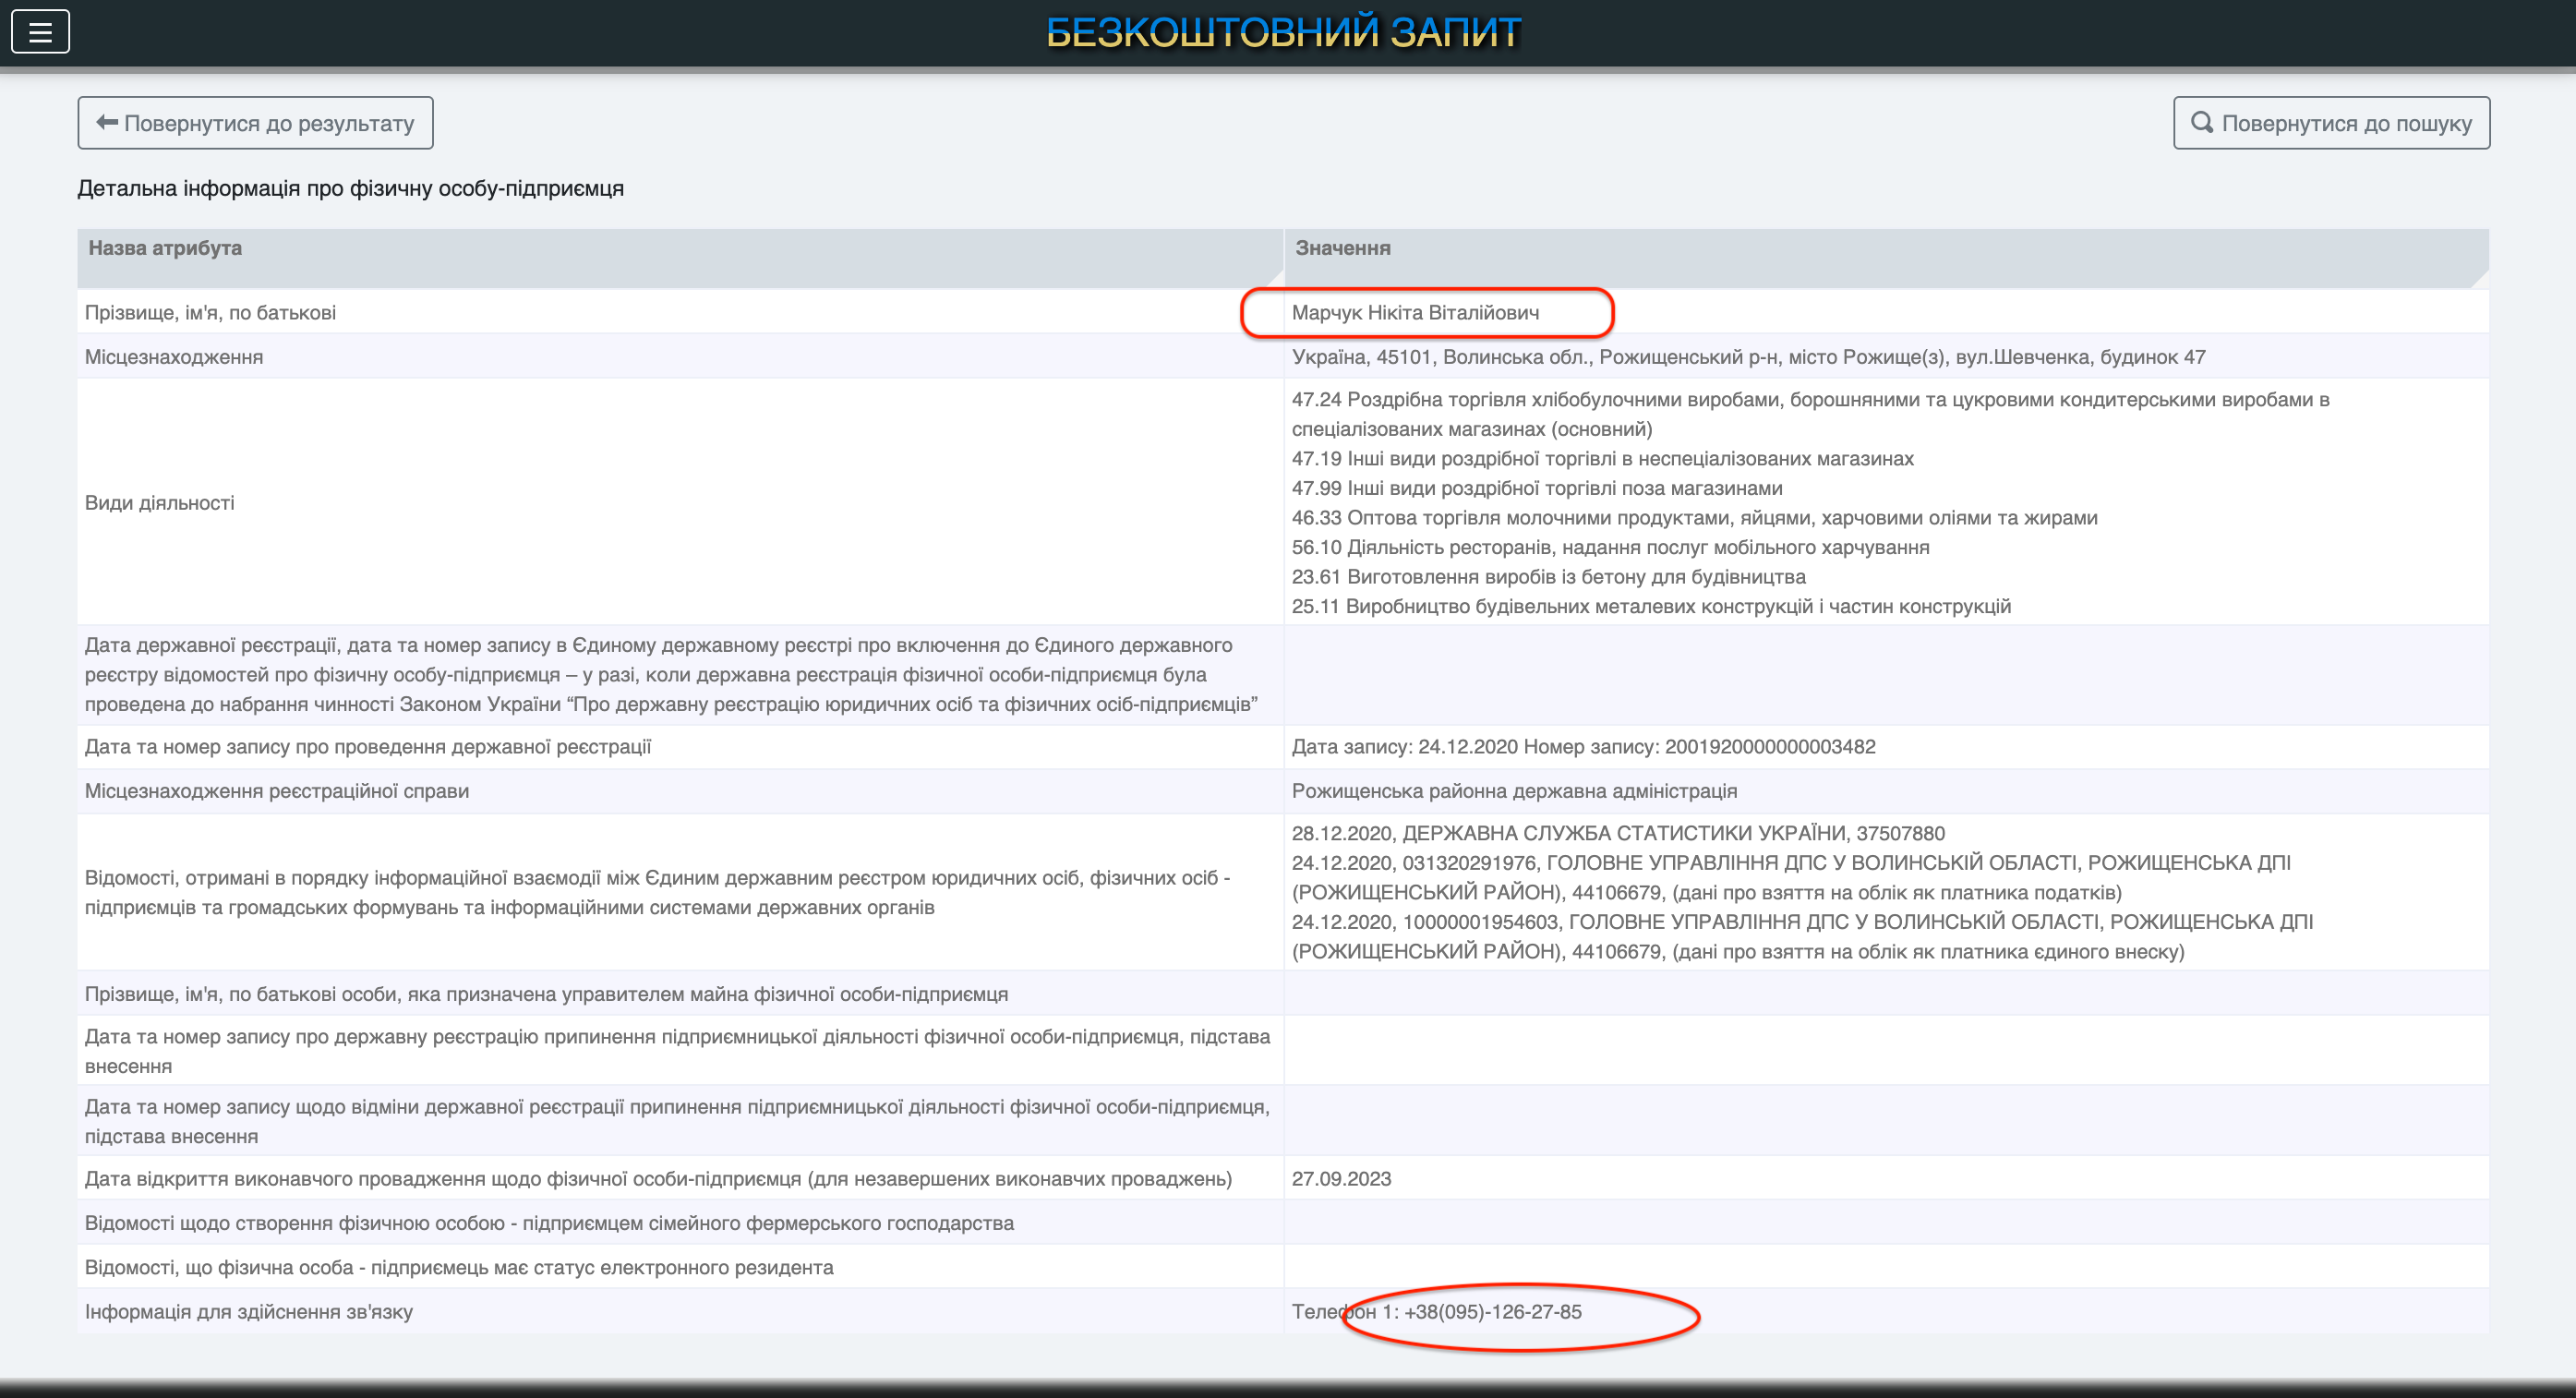The image size is (2576, 1398).
Task: Click 'Інформація для здійснення зв'язку' row label
Action: point(249,1312)
